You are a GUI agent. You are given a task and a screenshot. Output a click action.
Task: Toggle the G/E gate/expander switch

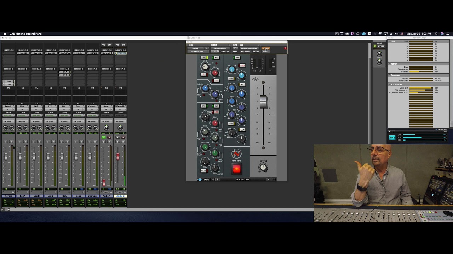pyautogui.click(x=204, y=106)
